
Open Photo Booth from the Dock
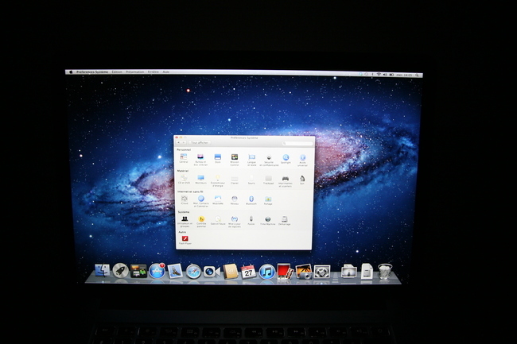click(x=286, y=272)
